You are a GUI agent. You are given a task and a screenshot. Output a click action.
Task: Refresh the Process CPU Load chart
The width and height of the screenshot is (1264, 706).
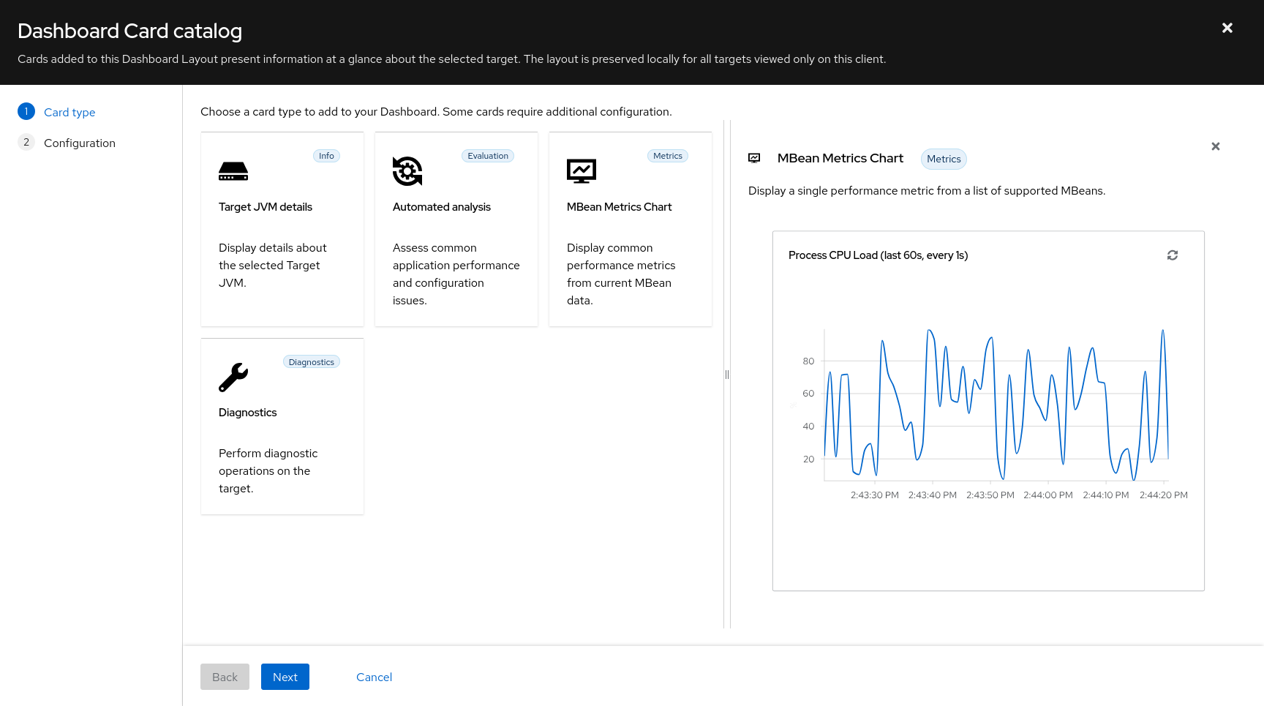(1173, 255)
